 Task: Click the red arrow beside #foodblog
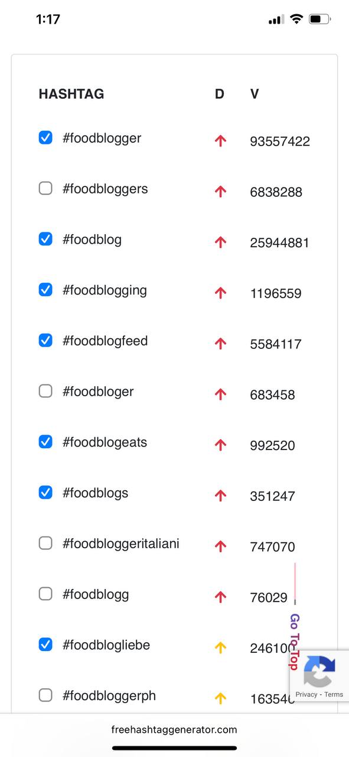click(220, 242)
